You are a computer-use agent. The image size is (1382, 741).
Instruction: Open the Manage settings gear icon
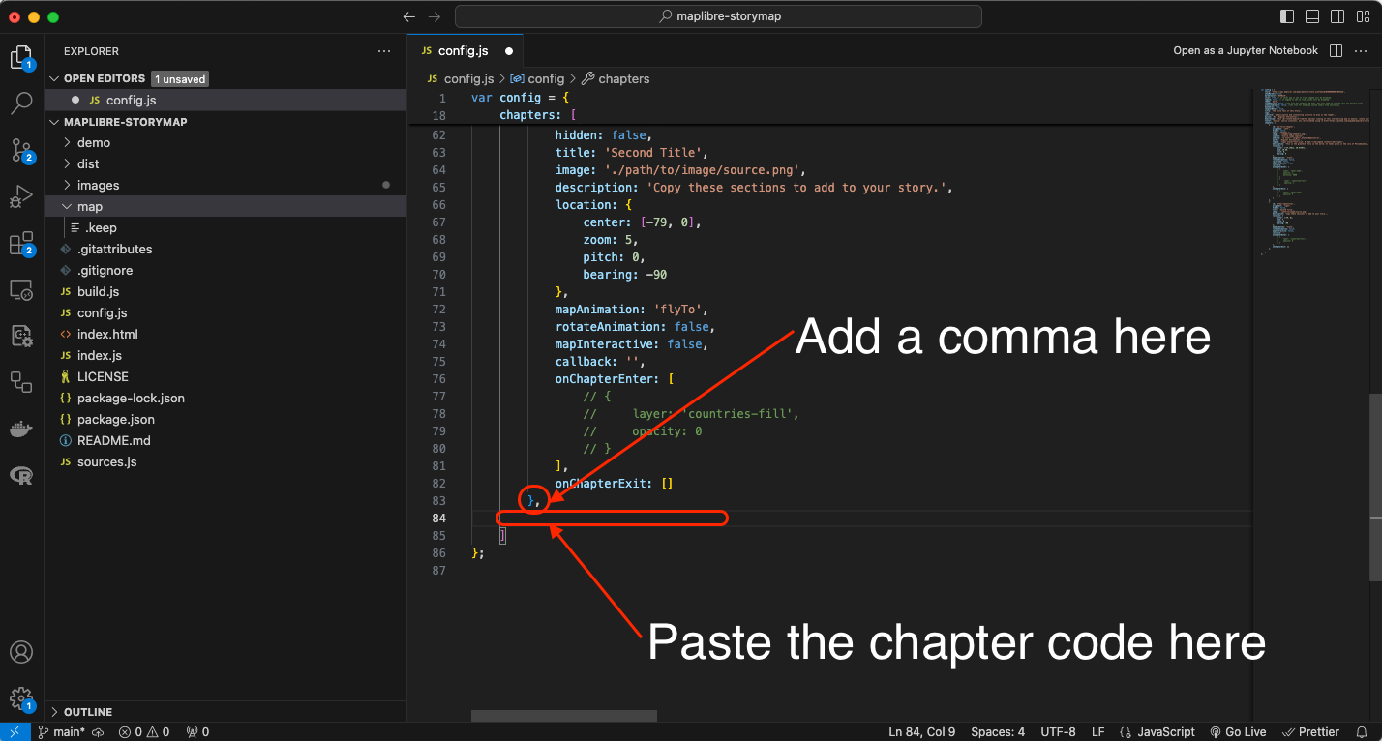click(x=21, y=698)
